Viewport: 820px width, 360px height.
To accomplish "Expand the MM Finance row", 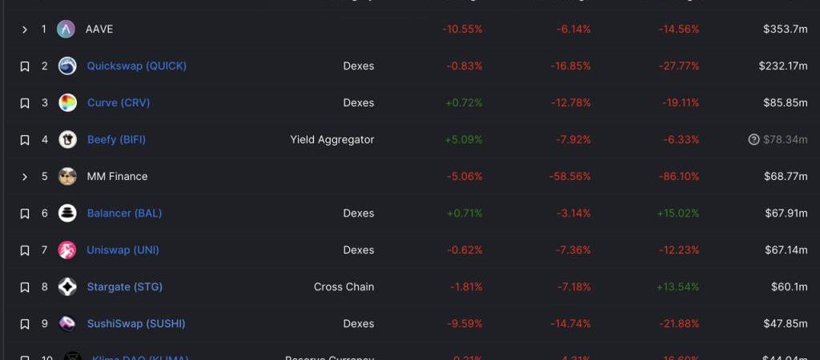I will [x=25, y=177].
